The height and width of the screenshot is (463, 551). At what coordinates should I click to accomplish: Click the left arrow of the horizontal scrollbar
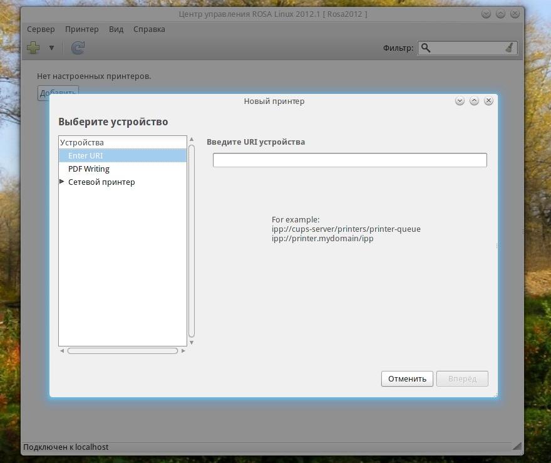click(x=62, y=351)
